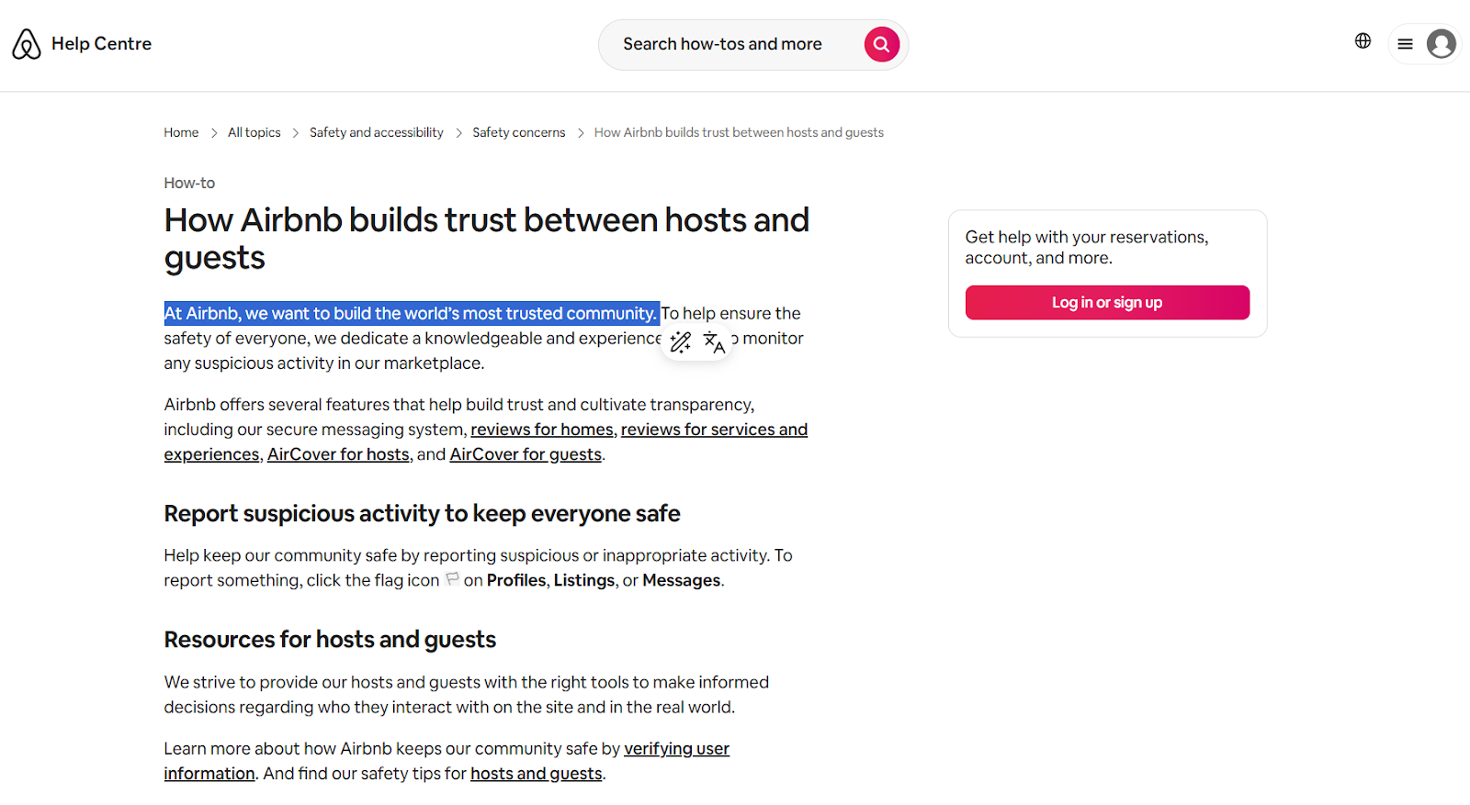This screenshot has height=805, width=1470.
Task: Open the reviews for homes link
Action: pyautogui.click(x=542, y=430)
